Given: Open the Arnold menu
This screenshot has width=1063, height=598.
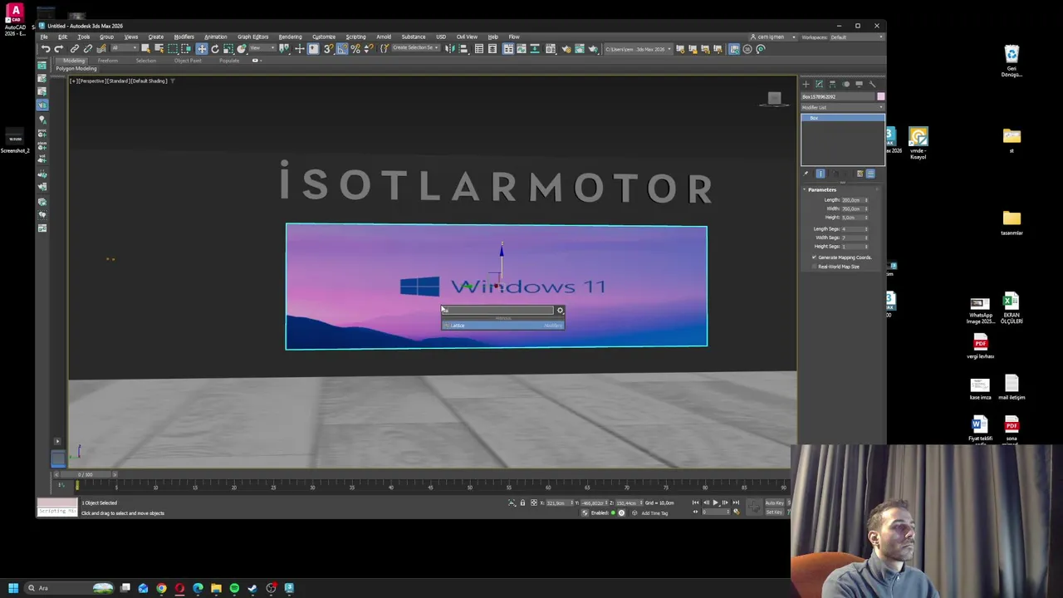Looking at the screenshot, I should coord(384,37).
